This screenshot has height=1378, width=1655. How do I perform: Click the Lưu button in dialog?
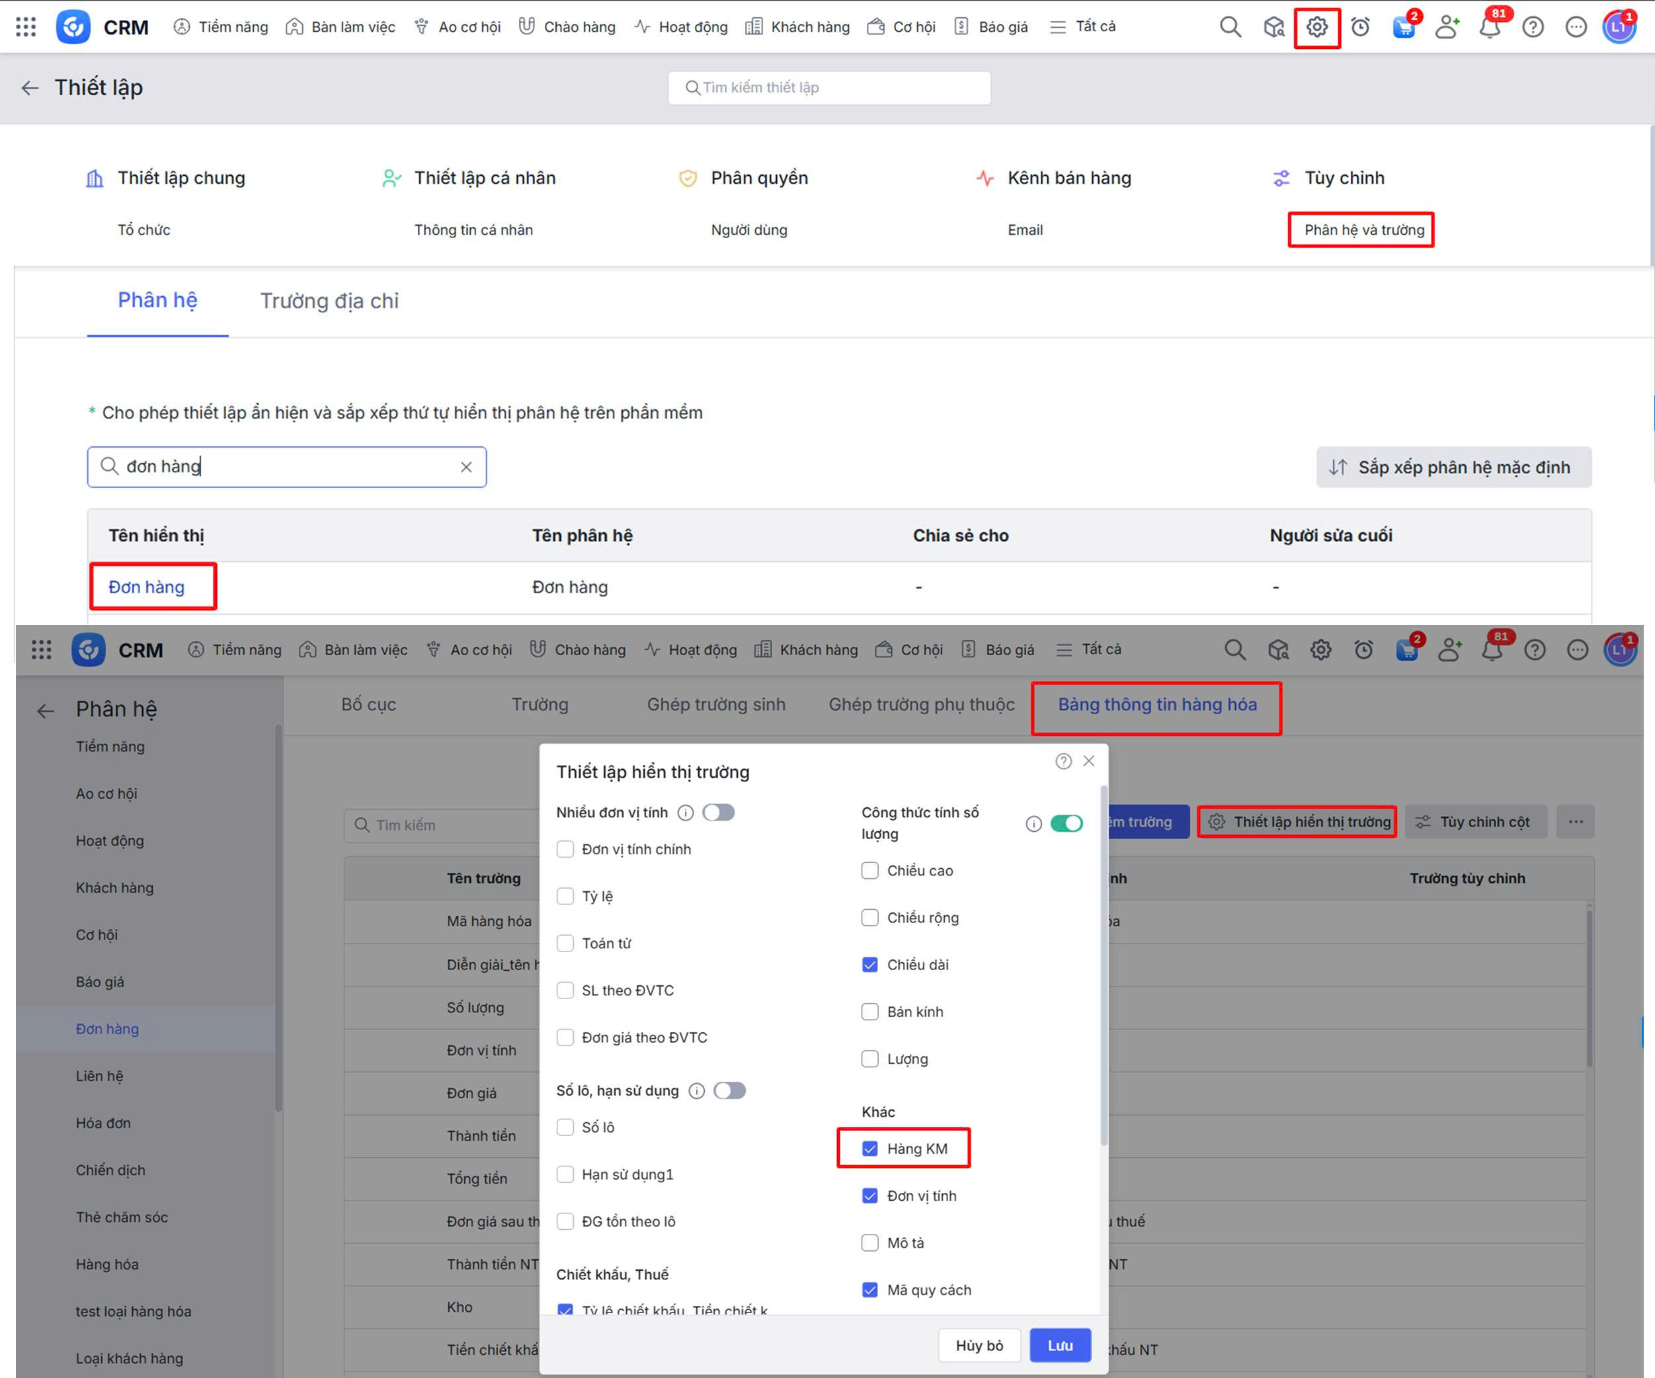pos(1060,1345)
